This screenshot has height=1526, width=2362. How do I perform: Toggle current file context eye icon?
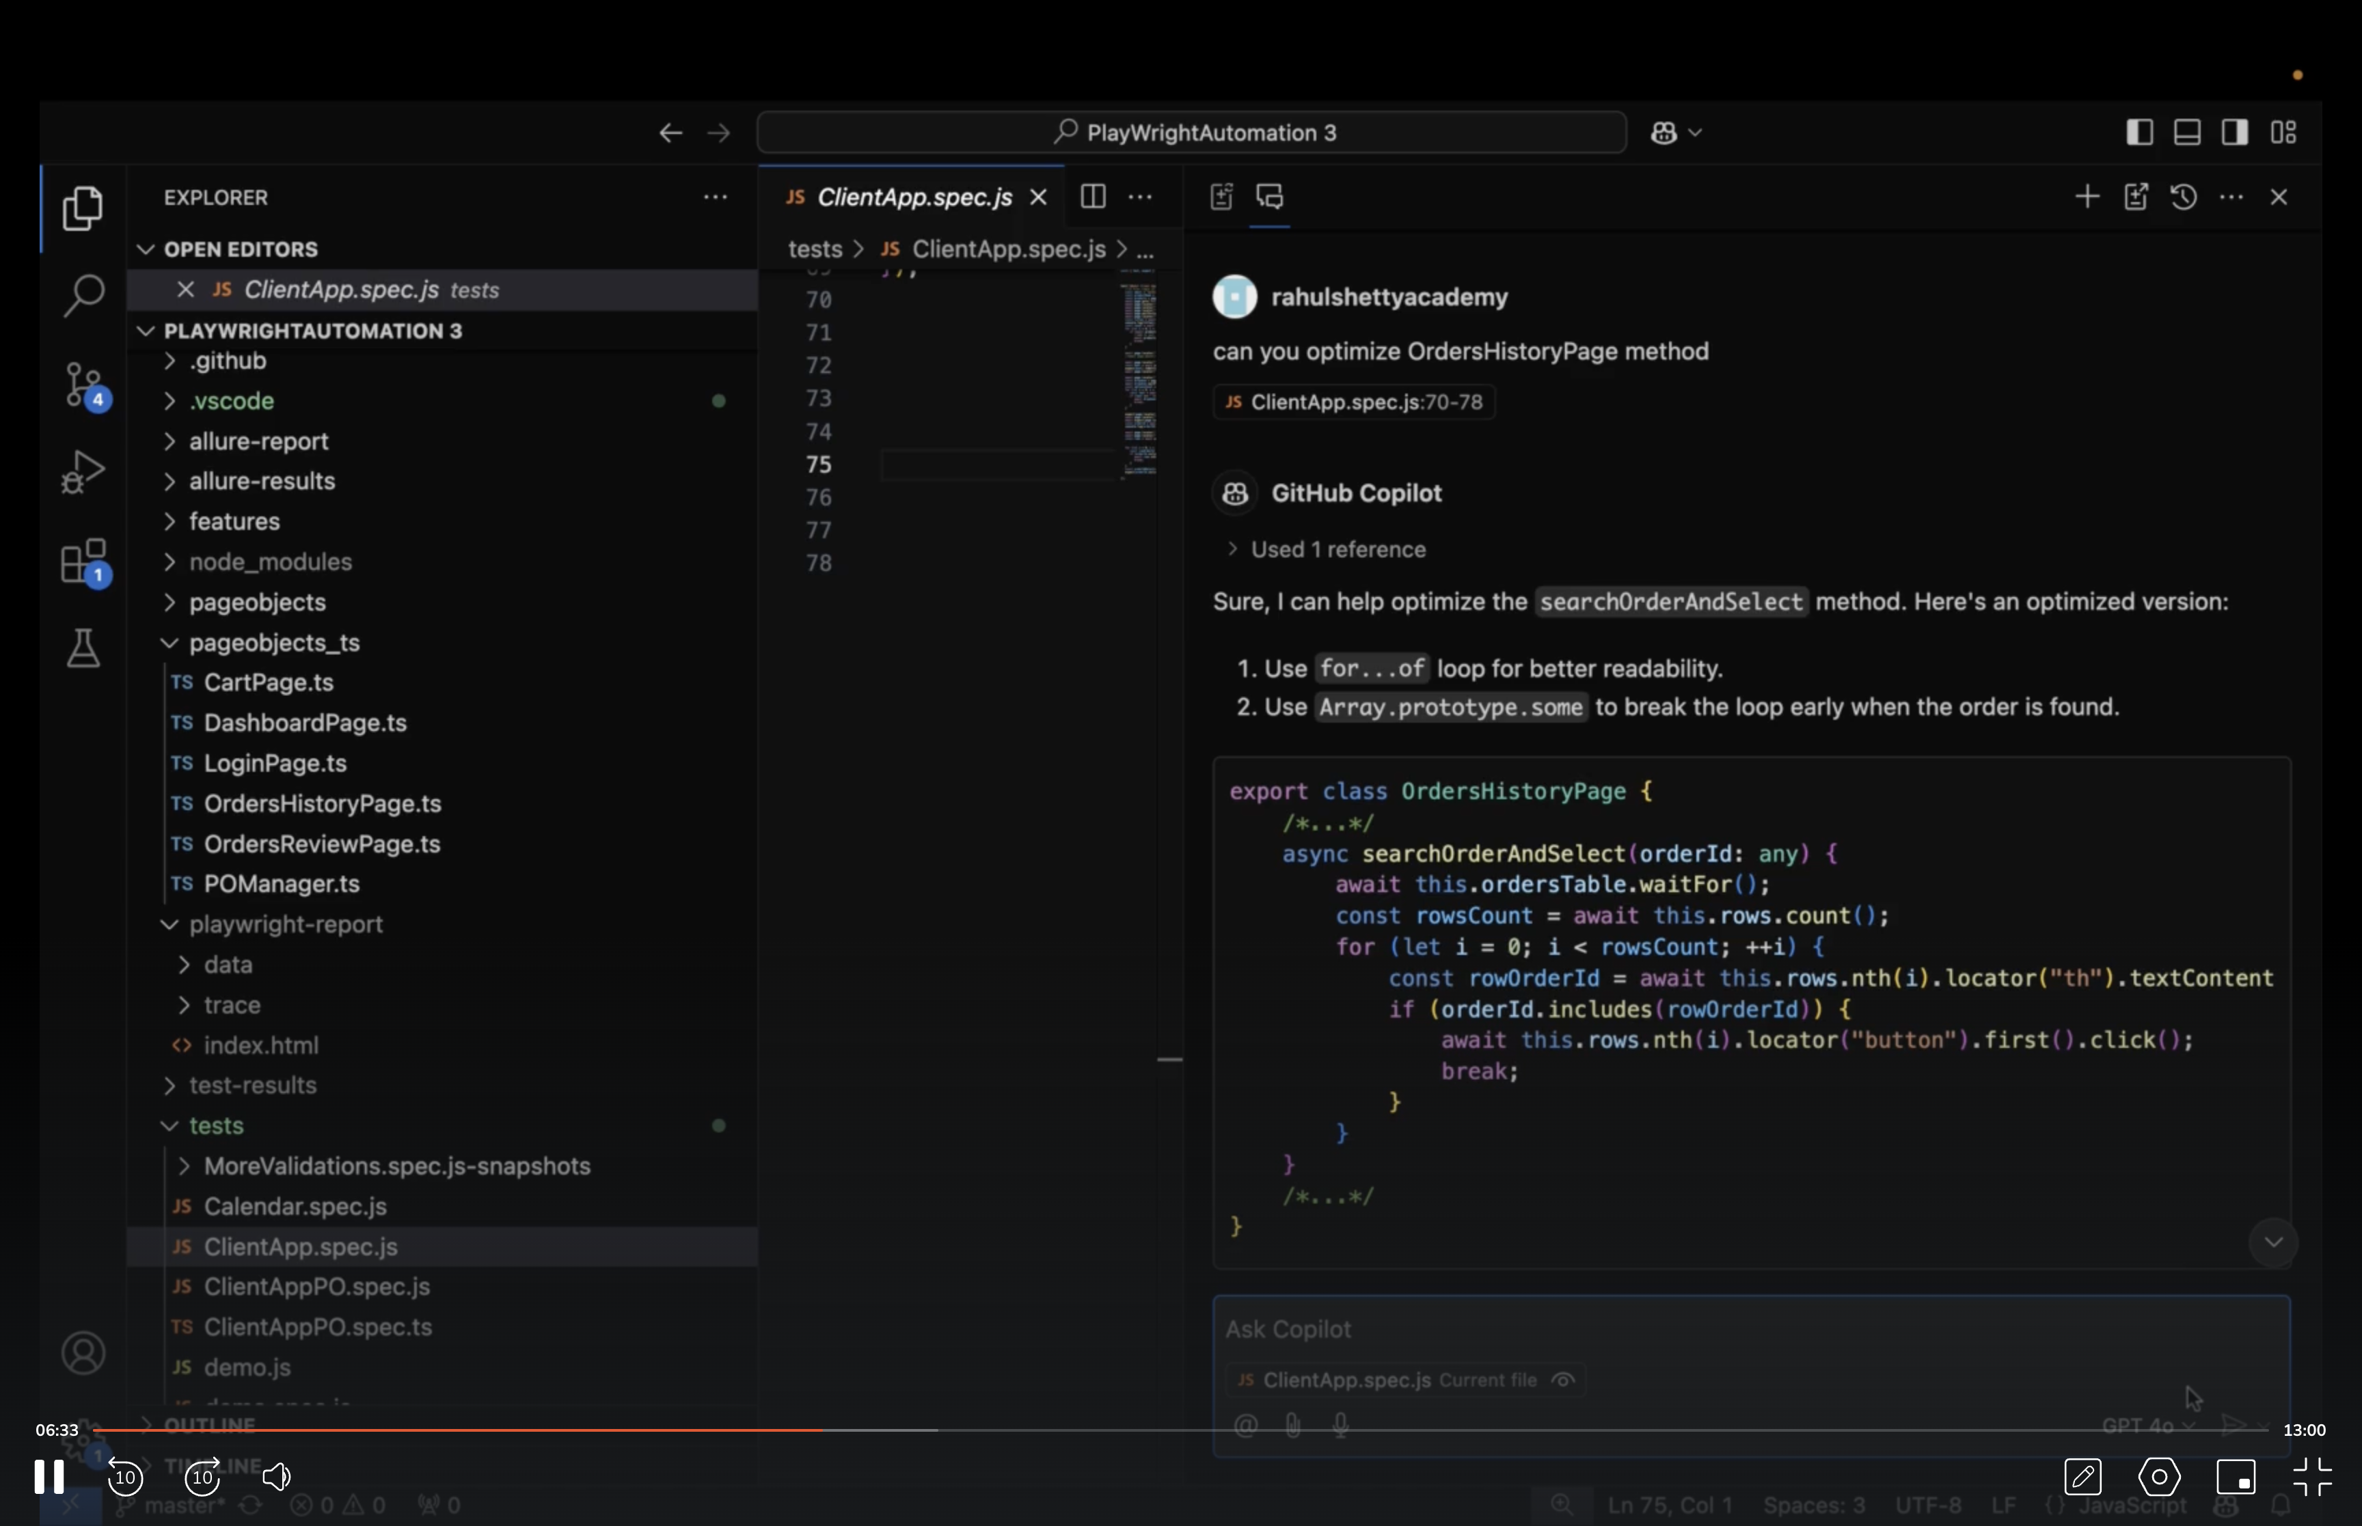(1563, 1381)
